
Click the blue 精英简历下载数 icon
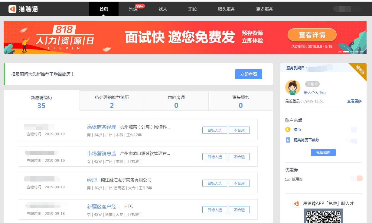[x=288, y=140]
